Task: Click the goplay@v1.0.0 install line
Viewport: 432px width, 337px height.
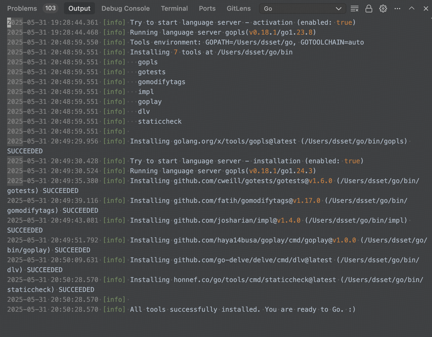Action: pos(217,245)
